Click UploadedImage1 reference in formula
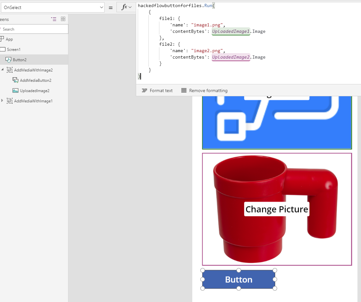The height and width of the screenshot is (302, 361). [x=231, y=31]
